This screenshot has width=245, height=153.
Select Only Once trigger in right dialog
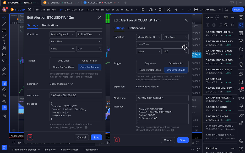coord(150,64)
